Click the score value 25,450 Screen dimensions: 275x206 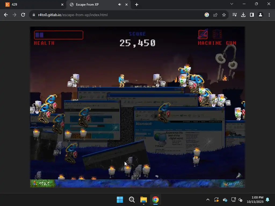coord(137,43)
